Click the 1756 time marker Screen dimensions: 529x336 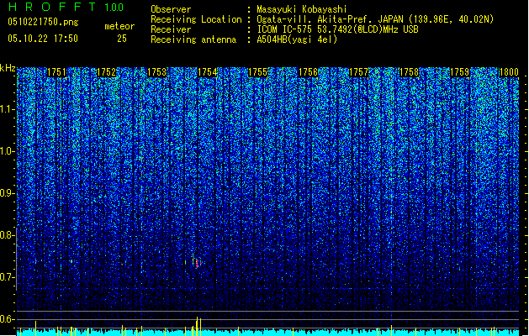(x=309, y=72)
